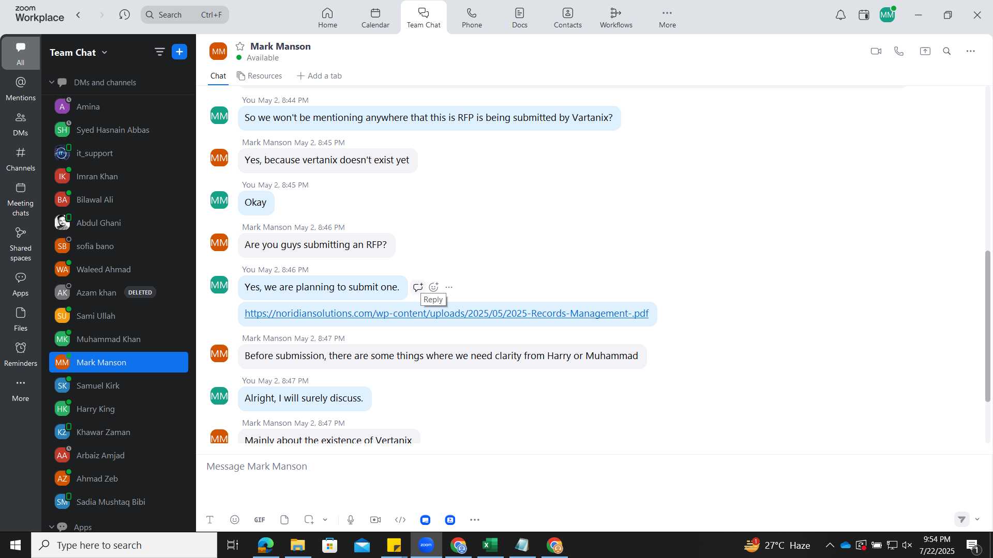Screen dimensions: 993x558
Task: Expand the send options arrow
Action: click(977, 519)
